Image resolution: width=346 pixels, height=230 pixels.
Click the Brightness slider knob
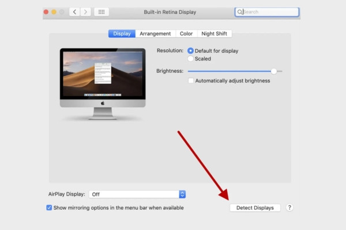pos(273,71)
